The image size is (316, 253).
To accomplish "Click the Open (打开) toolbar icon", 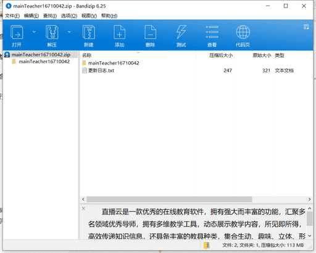I will pos(17,32).
